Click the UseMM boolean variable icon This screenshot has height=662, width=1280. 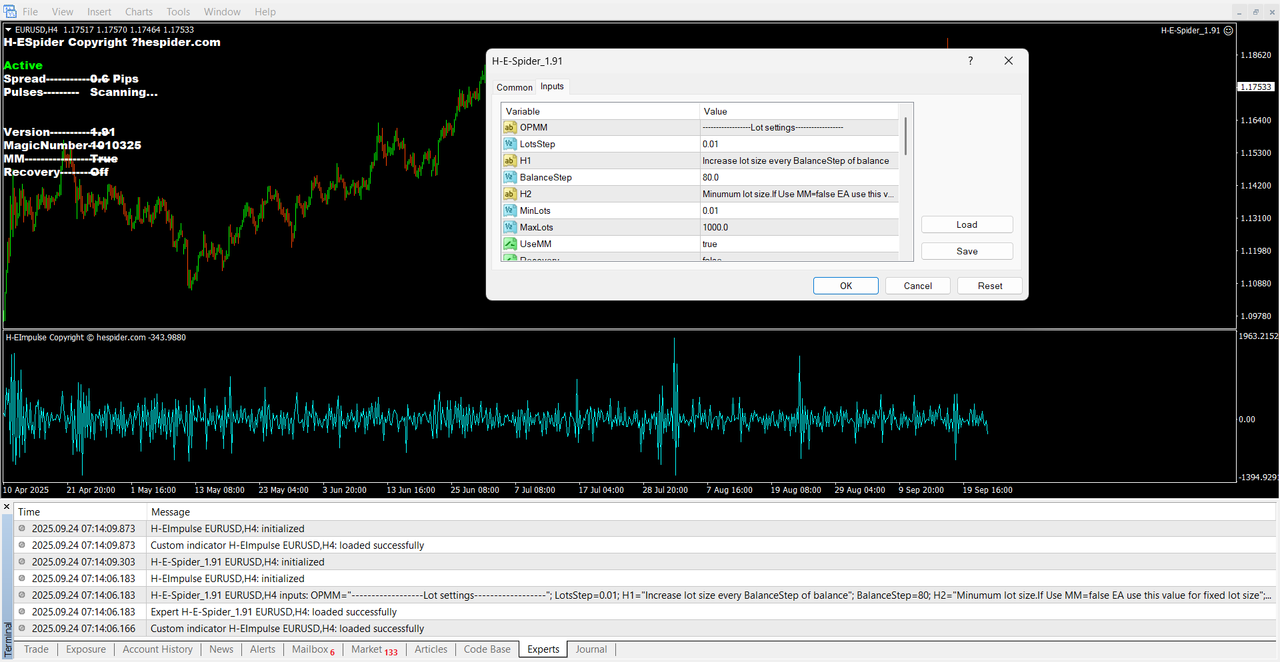click(510, 244)
